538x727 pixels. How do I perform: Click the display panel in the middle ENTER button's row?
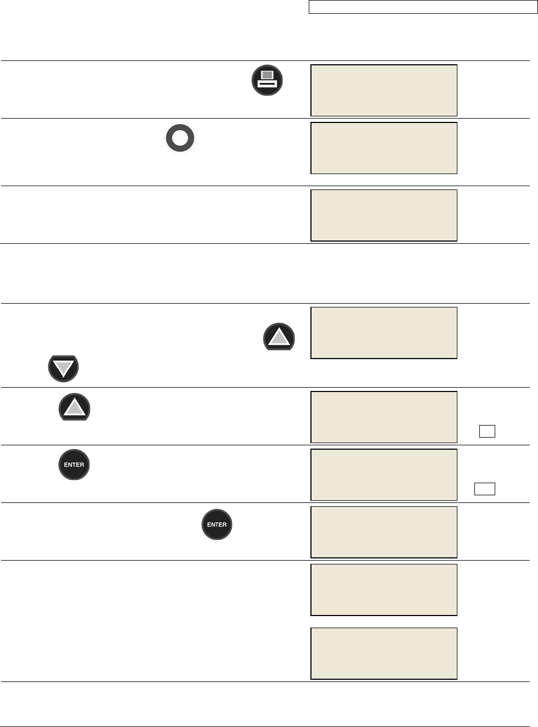384,532
